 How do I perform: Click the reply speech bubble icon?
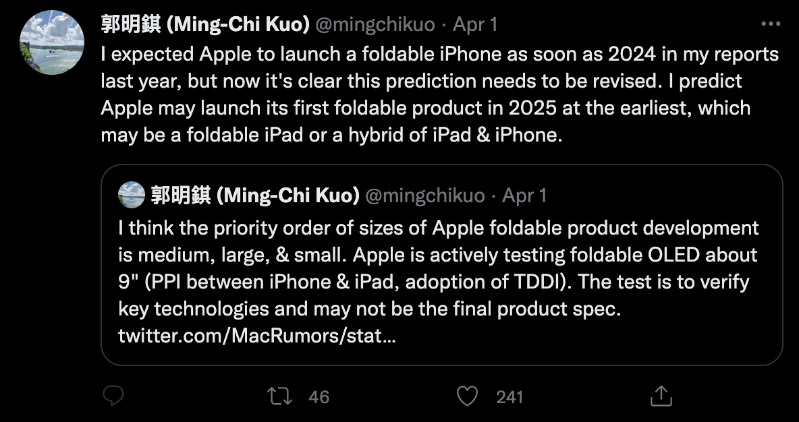(113, 396)
